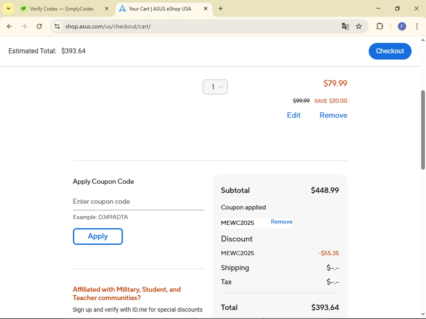
Task: Close the SimplyCodes tab
Action: [x=106, y=9]
